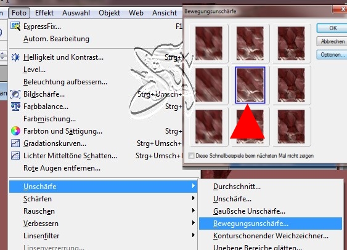The width and height of the screenshot is (347, 250).
Task: Pick the middle-left blur preview thumbnail
Action: pyautogui.click(x=209, y=85)
